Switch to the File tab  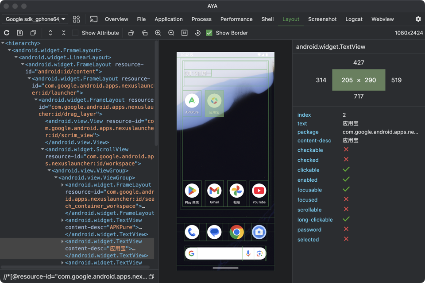[141, 19]
